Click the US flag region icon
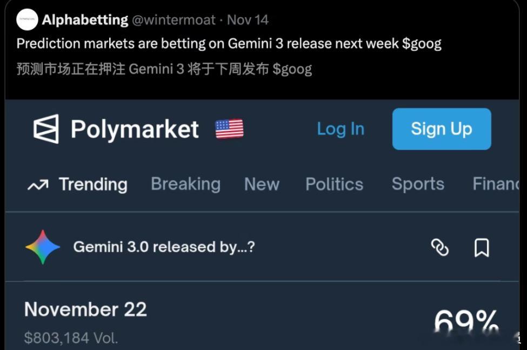527x350 pixels. click(229, 129)
